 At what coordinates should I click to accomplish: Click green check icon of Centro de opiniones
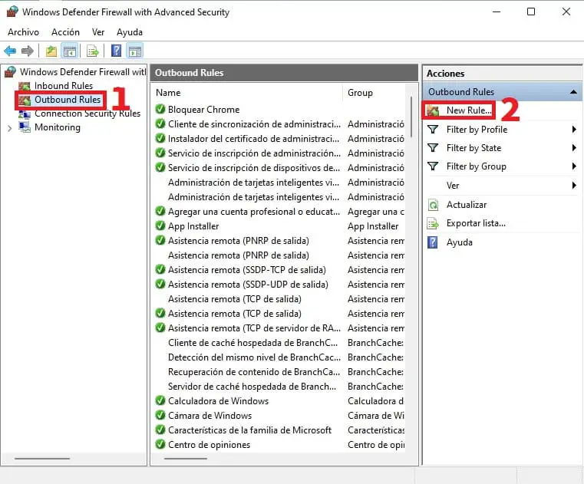click(160, 444)
